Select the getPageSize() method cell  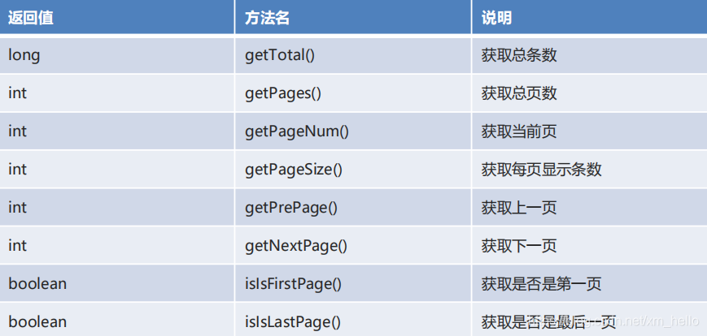click(353, 169)
